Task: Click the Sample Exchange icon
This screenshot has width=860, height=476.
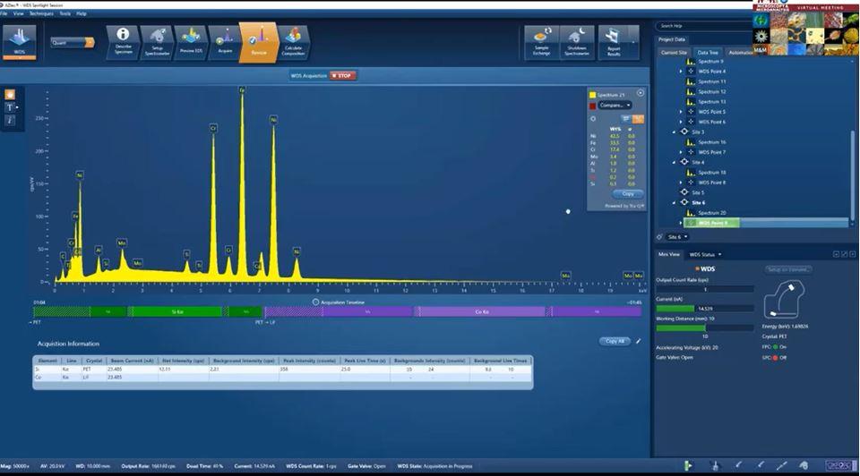Action: point(541,39)
